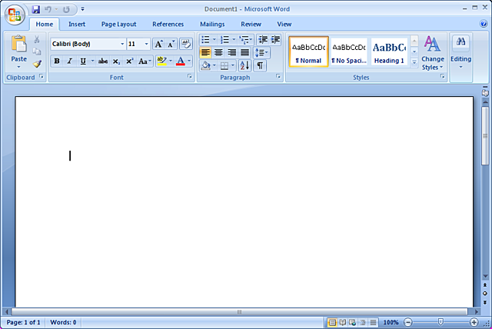Viewport: 492px width, 329px height.
Task: Click the Calibri (Body) font name box
Action: [85, 44]
